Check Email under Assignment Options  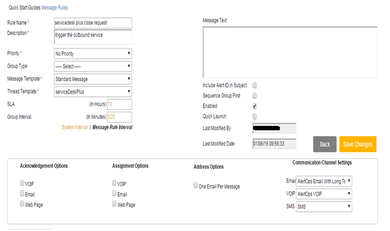[114, 194]
